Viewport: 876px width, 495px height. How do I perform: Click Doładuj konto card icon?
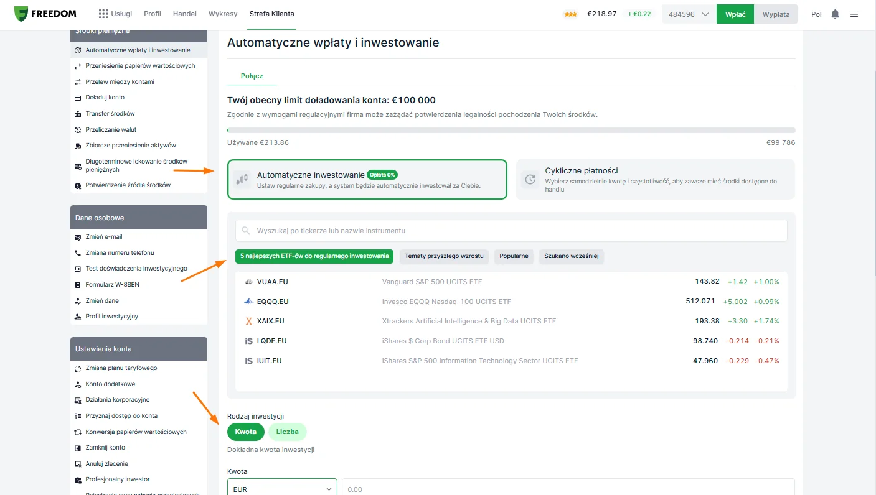click(x=78, y=98)
